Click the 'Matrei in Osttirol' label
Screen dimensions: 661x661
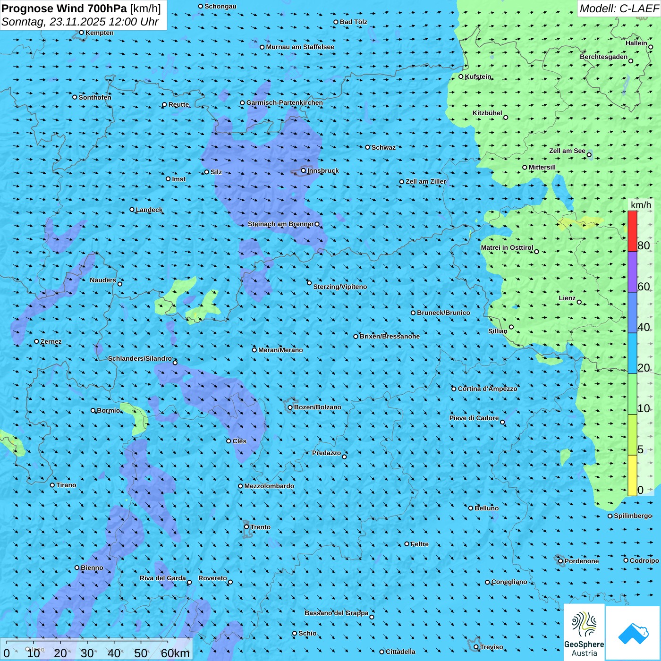(507, 247)
